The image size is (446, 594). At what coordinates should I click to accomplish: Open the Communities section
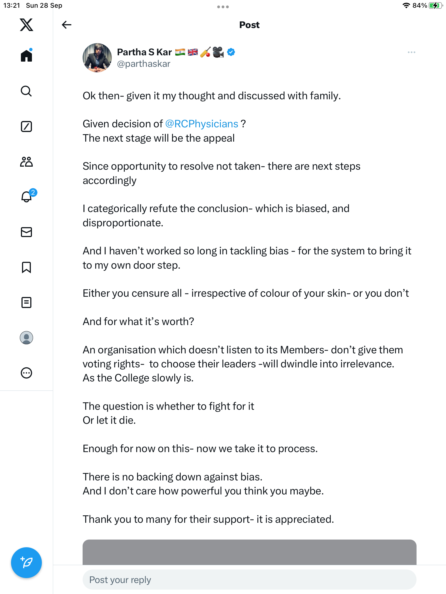coord(26,162)
